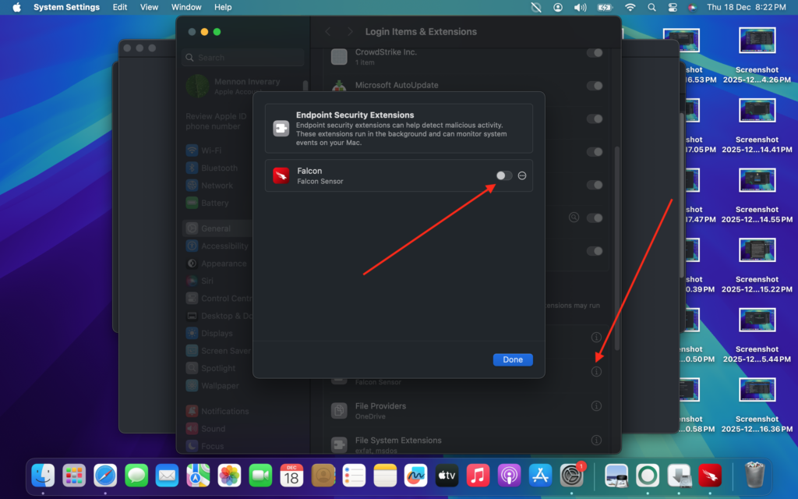
Task: Toggle the Microsoft AutoUpdate switch
Action: pos(594,86)
